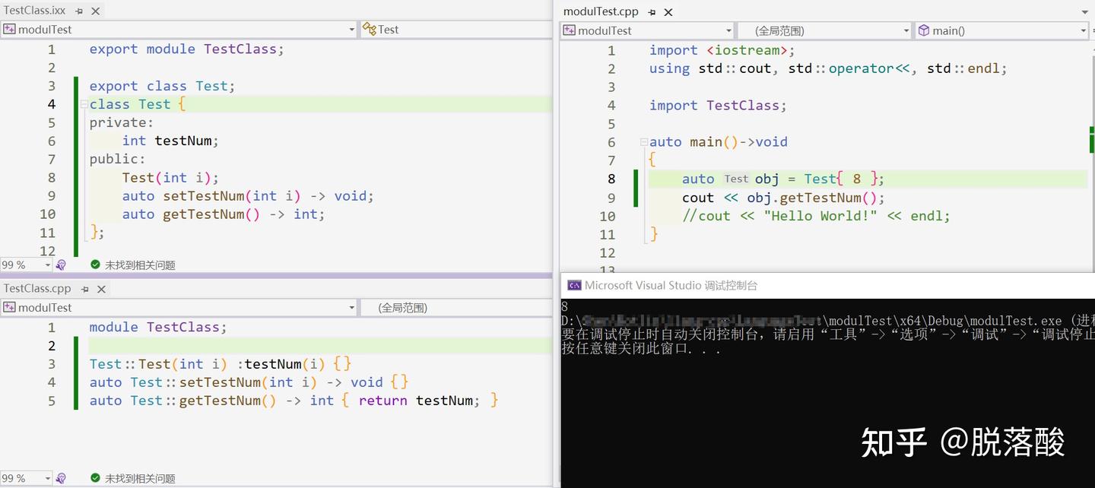This screenshot has height=488, width=1095.
Task: Click modulTest project icon in modulTest.cpp pane
Action: (x=569, y=31)
